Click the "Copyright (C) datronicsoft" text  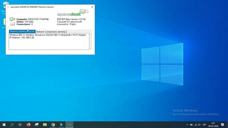point(69,22)
